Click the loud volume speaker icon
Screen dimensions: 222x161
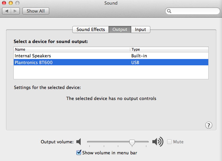[158, 142]
